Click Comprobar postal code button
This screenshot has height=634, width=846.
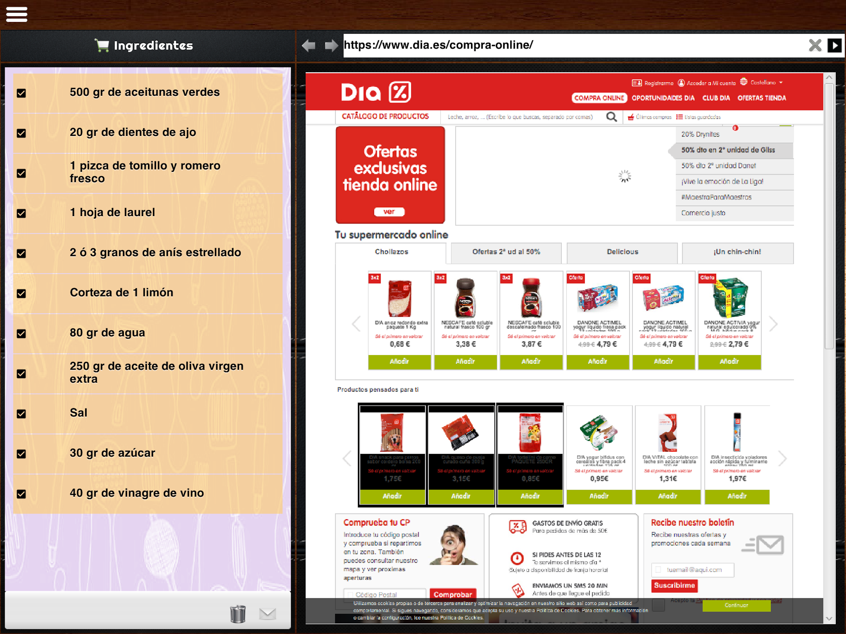tap(453, 594)
